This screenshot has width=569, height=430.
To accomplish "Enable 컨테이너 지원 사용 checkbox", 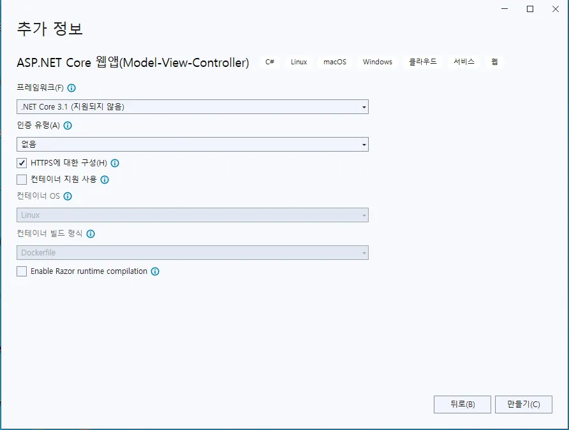I will pos(22,180).
